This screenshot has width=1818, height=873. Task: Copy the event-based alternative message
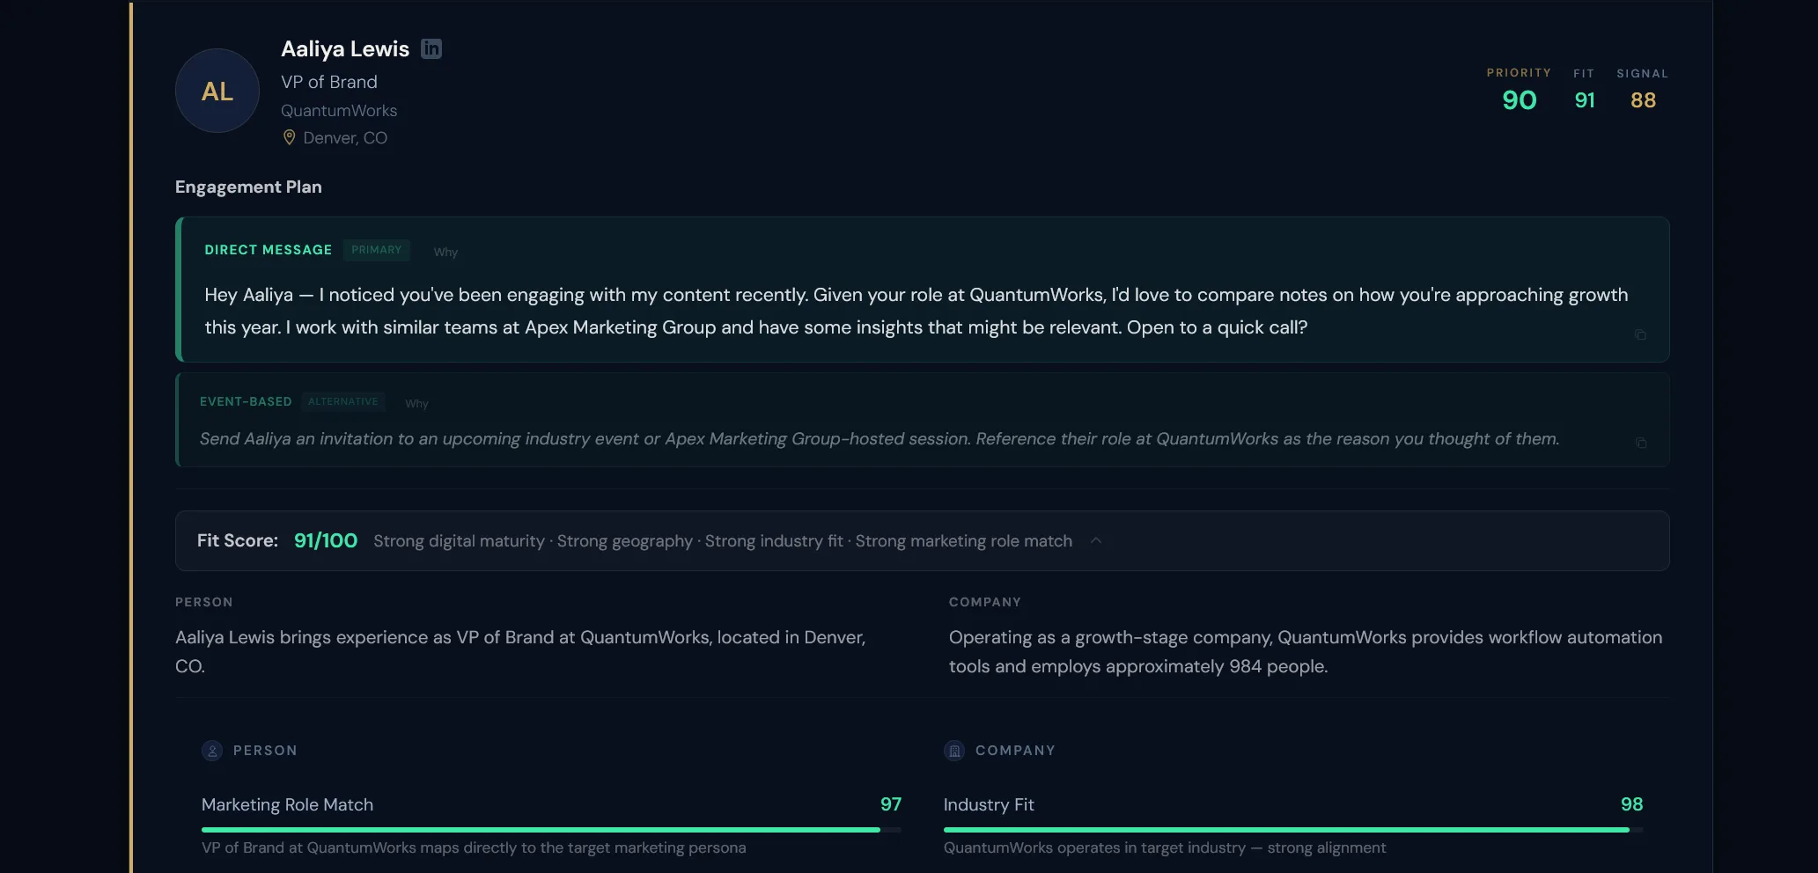pos(1639,444)
